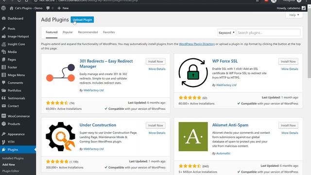Click the YITH icon in sidebar
Screen dimensions: 311x175
coord(4,142)
